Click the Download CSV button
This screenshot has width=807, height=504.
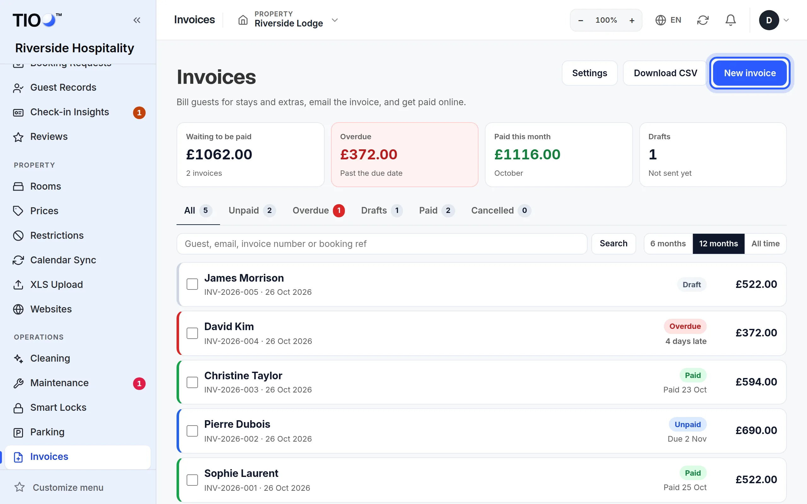[x=665, y=73]
